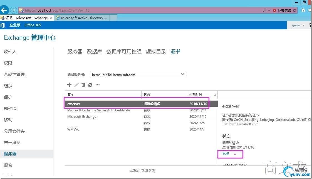Delete selected certificate with trash icon
This screenshot has width=312, height=179.
coord(83,85)
